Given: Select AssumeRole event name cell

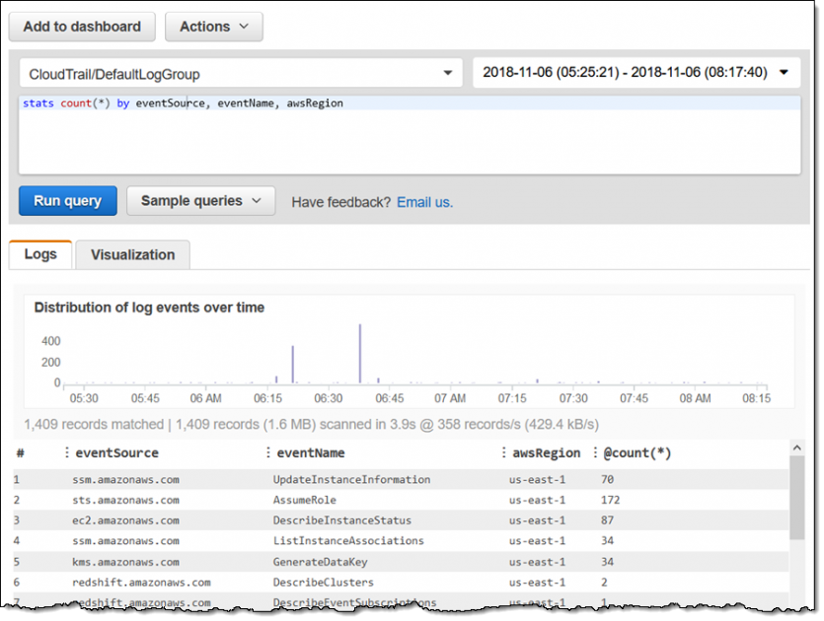Looking at the screenshot, I should click(304, 500).
